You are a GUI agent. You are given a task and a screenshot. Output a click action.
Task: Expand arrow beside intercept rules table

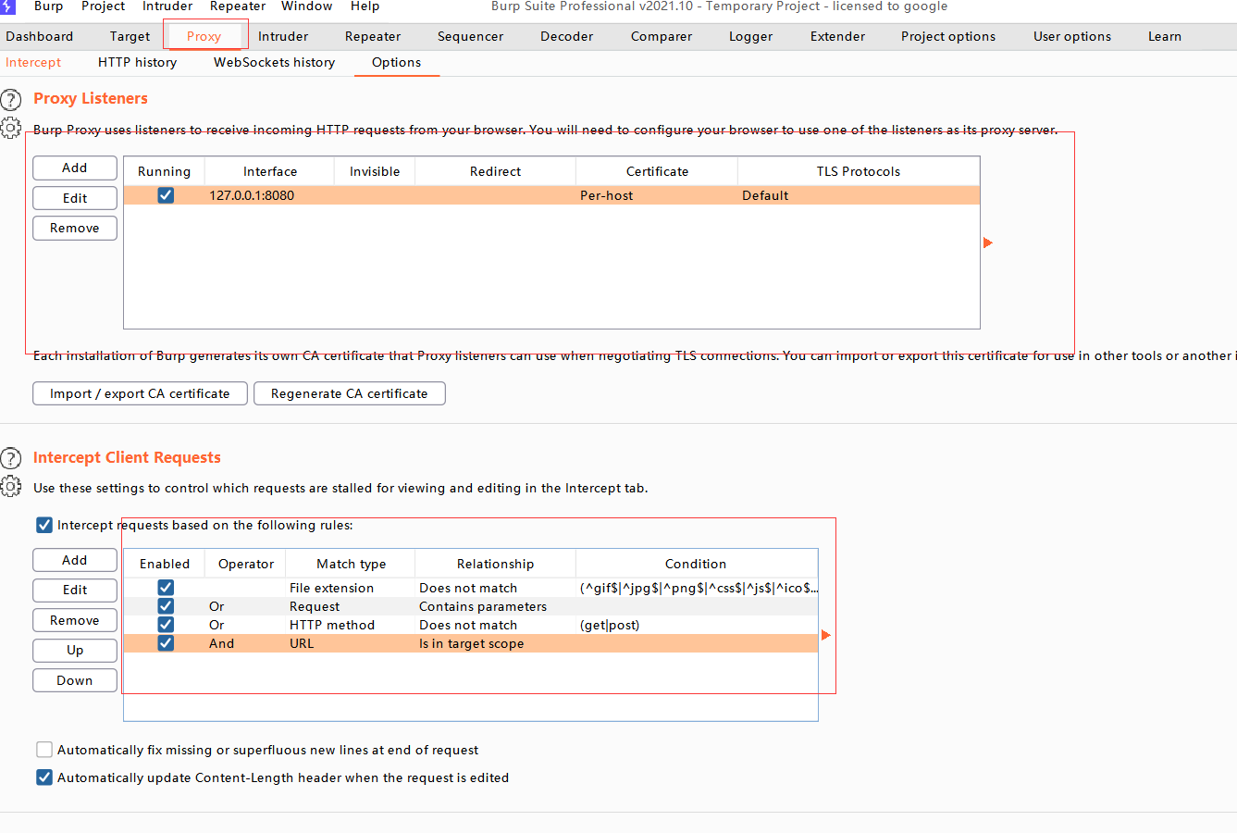(x=826, y=635)
